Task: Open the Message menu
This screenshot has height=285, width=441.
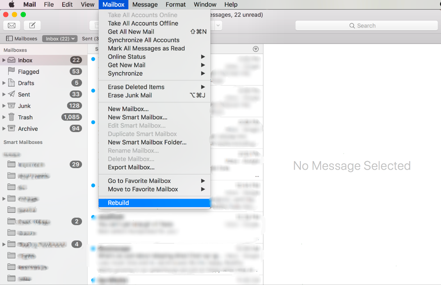Action: point(145,5)
